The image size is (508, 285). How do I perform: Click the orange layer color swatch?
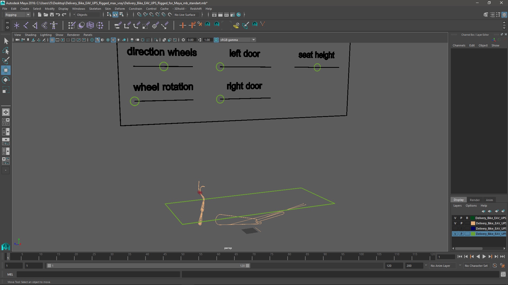(x=473, y=223)
